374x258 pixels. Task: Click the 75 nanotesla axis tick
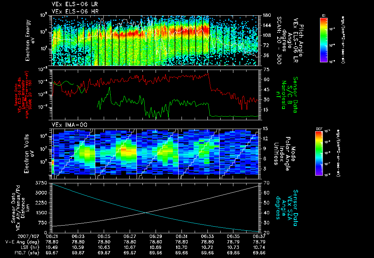(266, 70)
